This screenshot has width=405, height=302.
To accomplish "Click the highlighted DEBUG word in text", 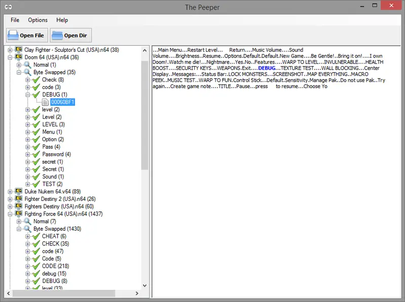I will tap(267, 68).
